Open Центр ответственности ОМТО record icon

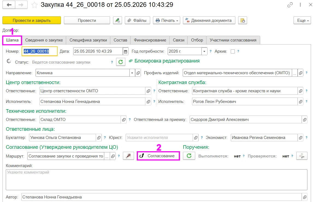148,91
